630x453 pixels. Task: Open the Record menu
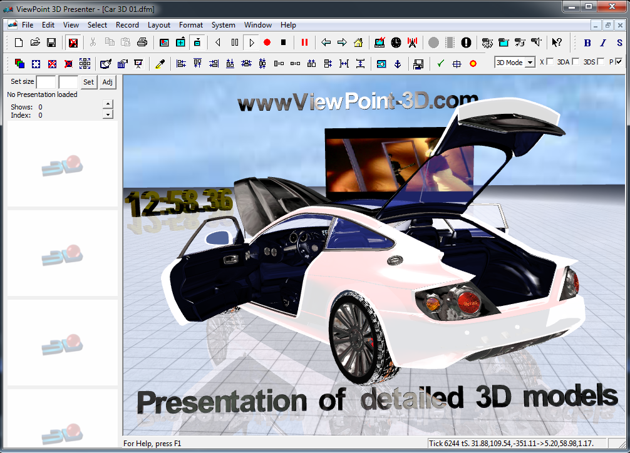(x=127, y=25)
